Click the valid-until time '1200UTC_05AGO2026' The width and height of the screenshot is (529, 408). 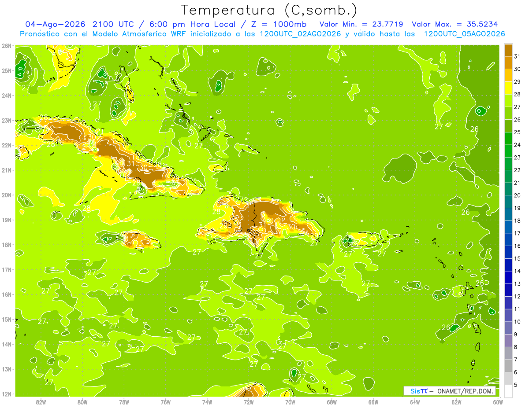click(464, 34)
